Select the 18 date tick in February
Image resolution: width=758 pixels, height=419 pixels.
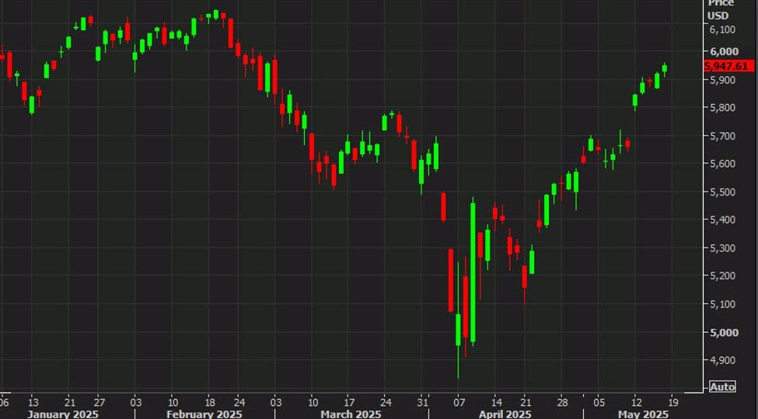point(208,403)
